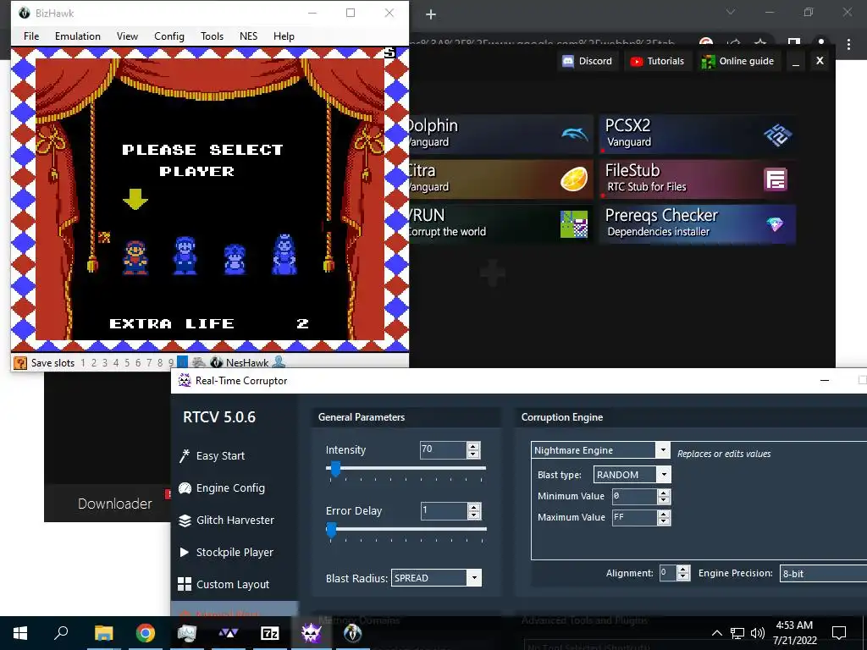
Task: Click the Minimum Value field
Action: 634,496
